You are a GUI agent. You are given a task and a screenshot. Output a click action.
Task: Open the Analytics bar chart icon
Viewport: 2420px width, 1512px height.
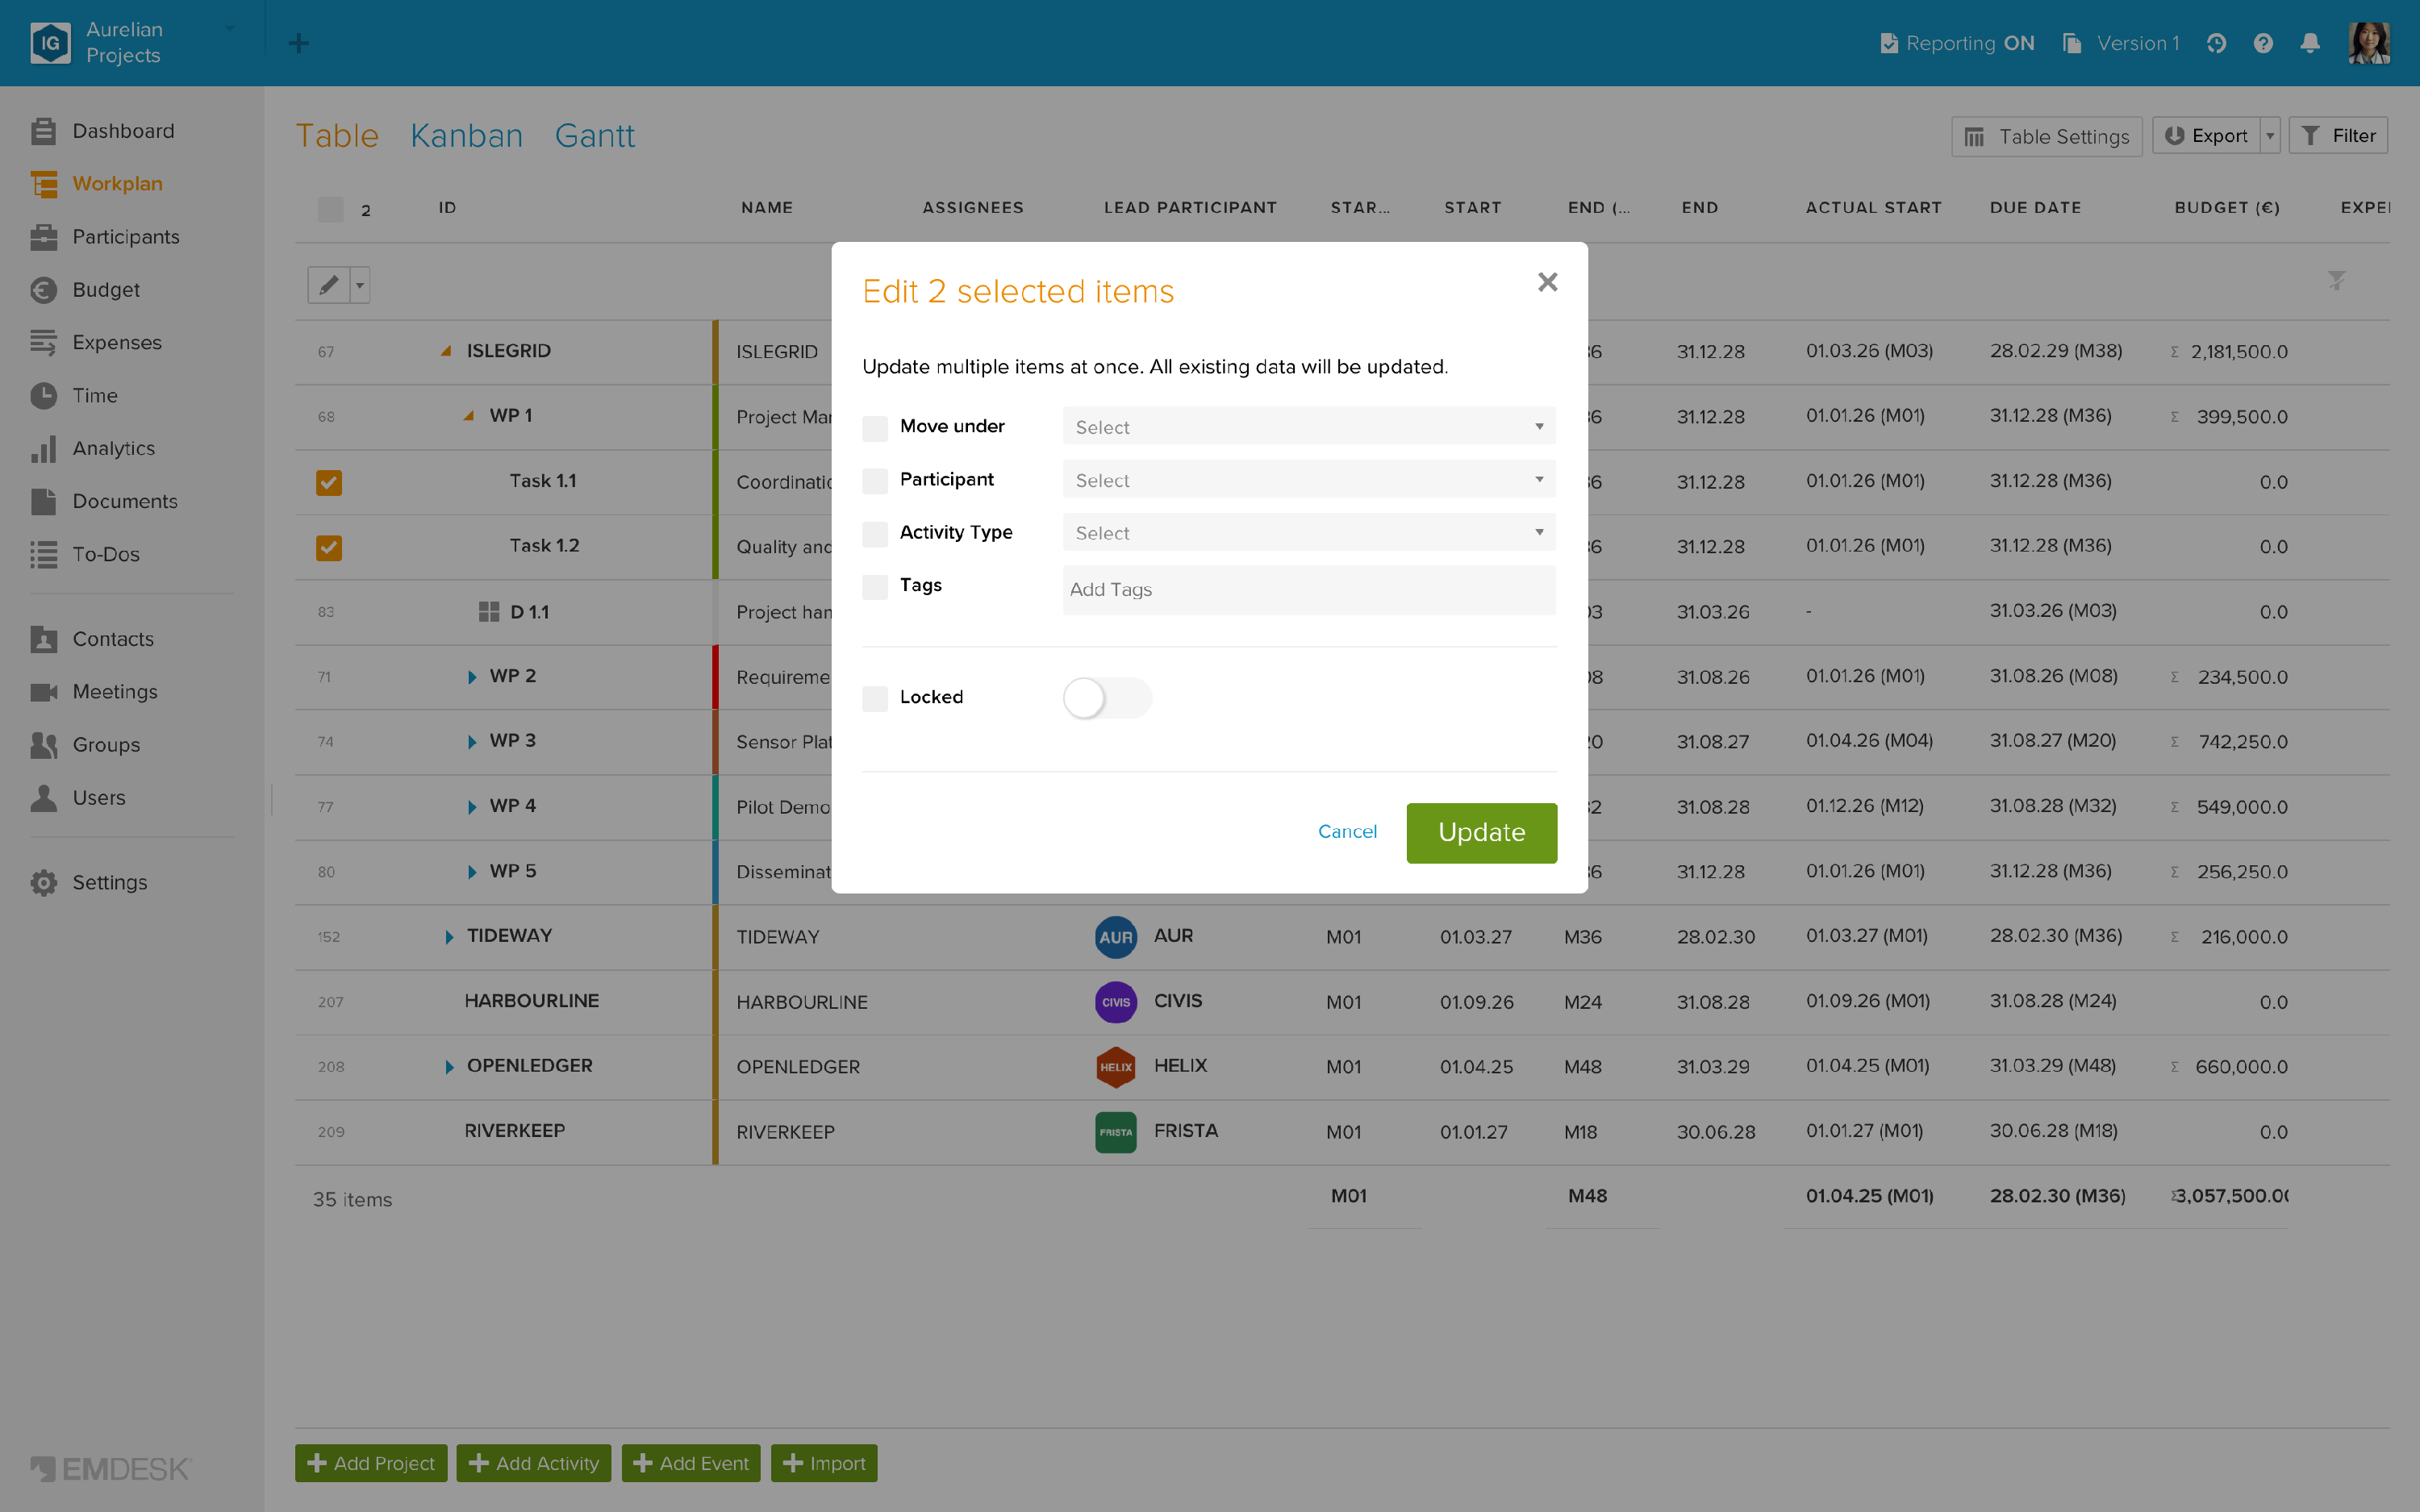coord(43,449)
